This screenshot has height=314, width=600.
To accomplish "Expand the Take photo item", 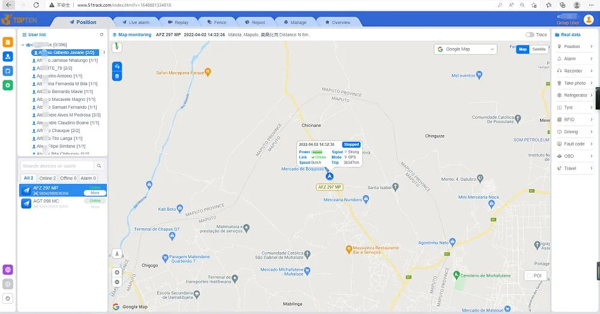I will tap(575, 83).
